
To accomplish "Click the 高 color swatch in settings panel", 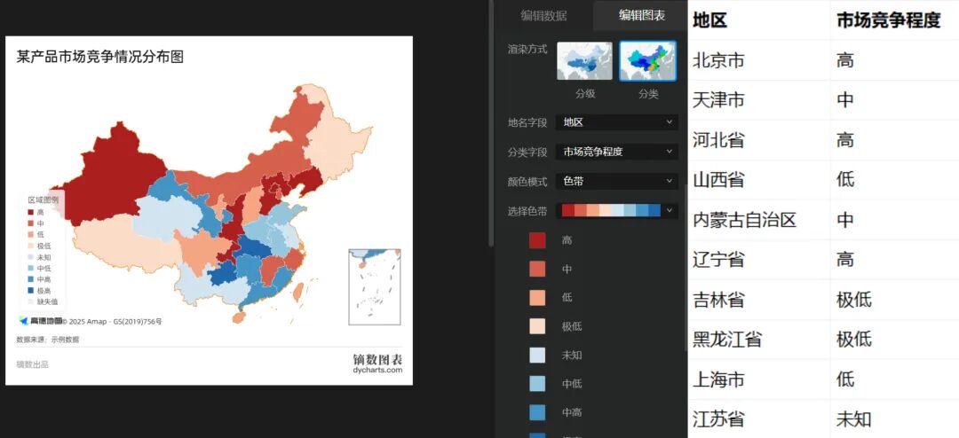I will (537, 240).
